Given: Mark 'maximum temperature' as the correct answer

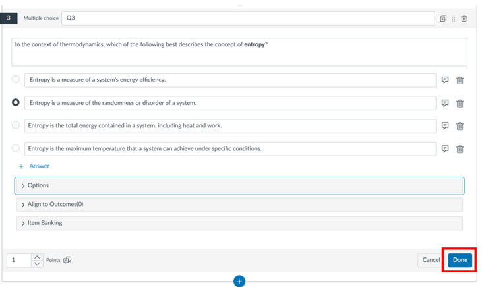Looking at the screenshot, I should [x=16, y=148].
